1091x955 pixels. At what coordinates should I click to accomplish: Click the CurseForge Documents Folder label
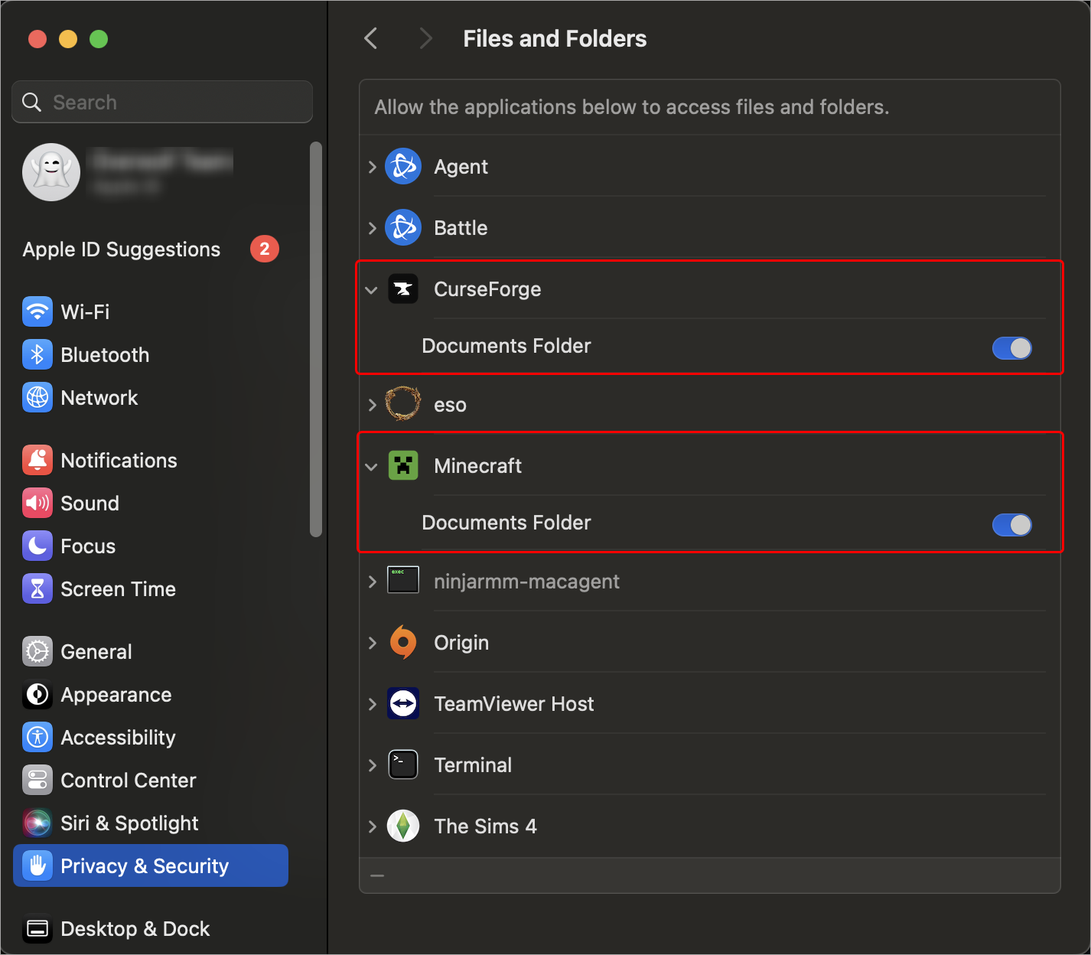(506, 346)
